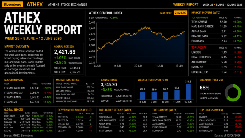Select the 9 JUN turnover bar labeled 58.9
Image resolution: width=245 pixels, height=138 pixels.
(154, 96)
